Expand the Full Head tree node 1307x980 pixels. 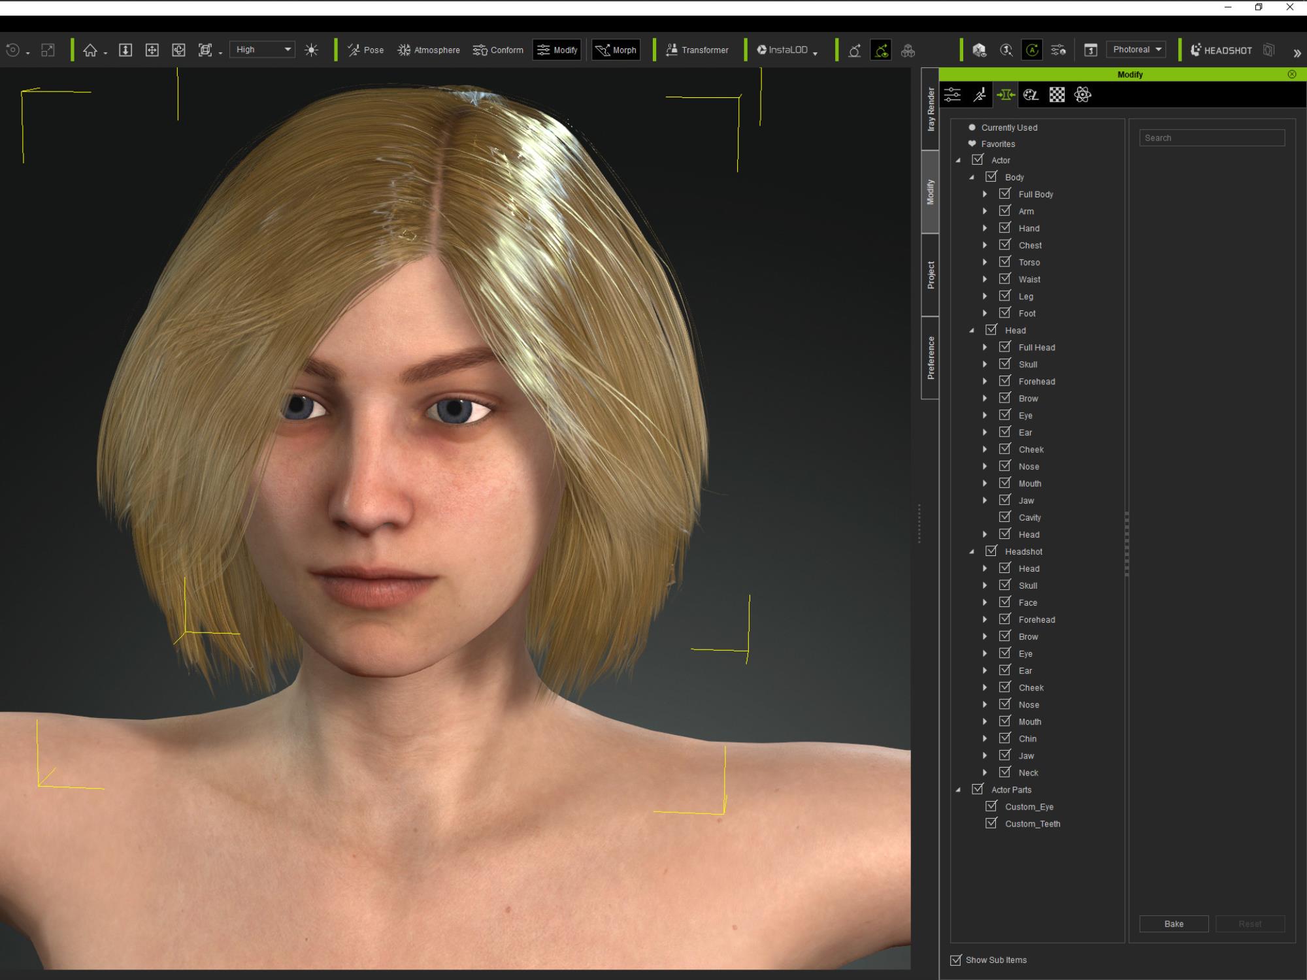click(x=985, y=347)
